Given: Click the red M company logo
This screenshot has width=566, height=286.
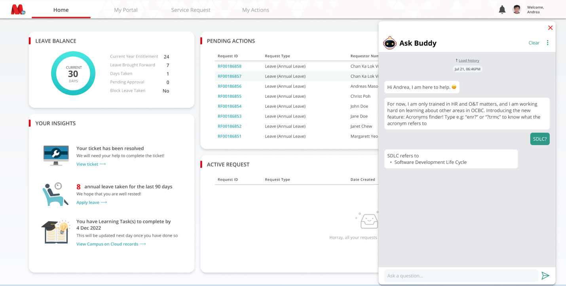Looking at the screenshot, I should (17, 9).
